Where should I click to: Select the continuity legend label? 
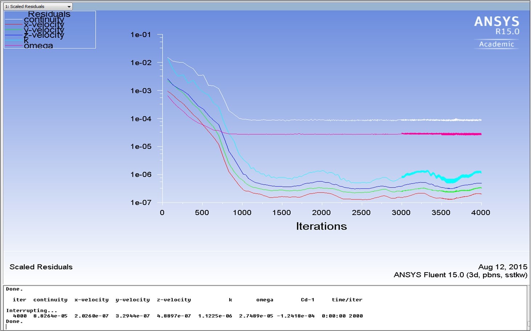(x=44, y=20)
